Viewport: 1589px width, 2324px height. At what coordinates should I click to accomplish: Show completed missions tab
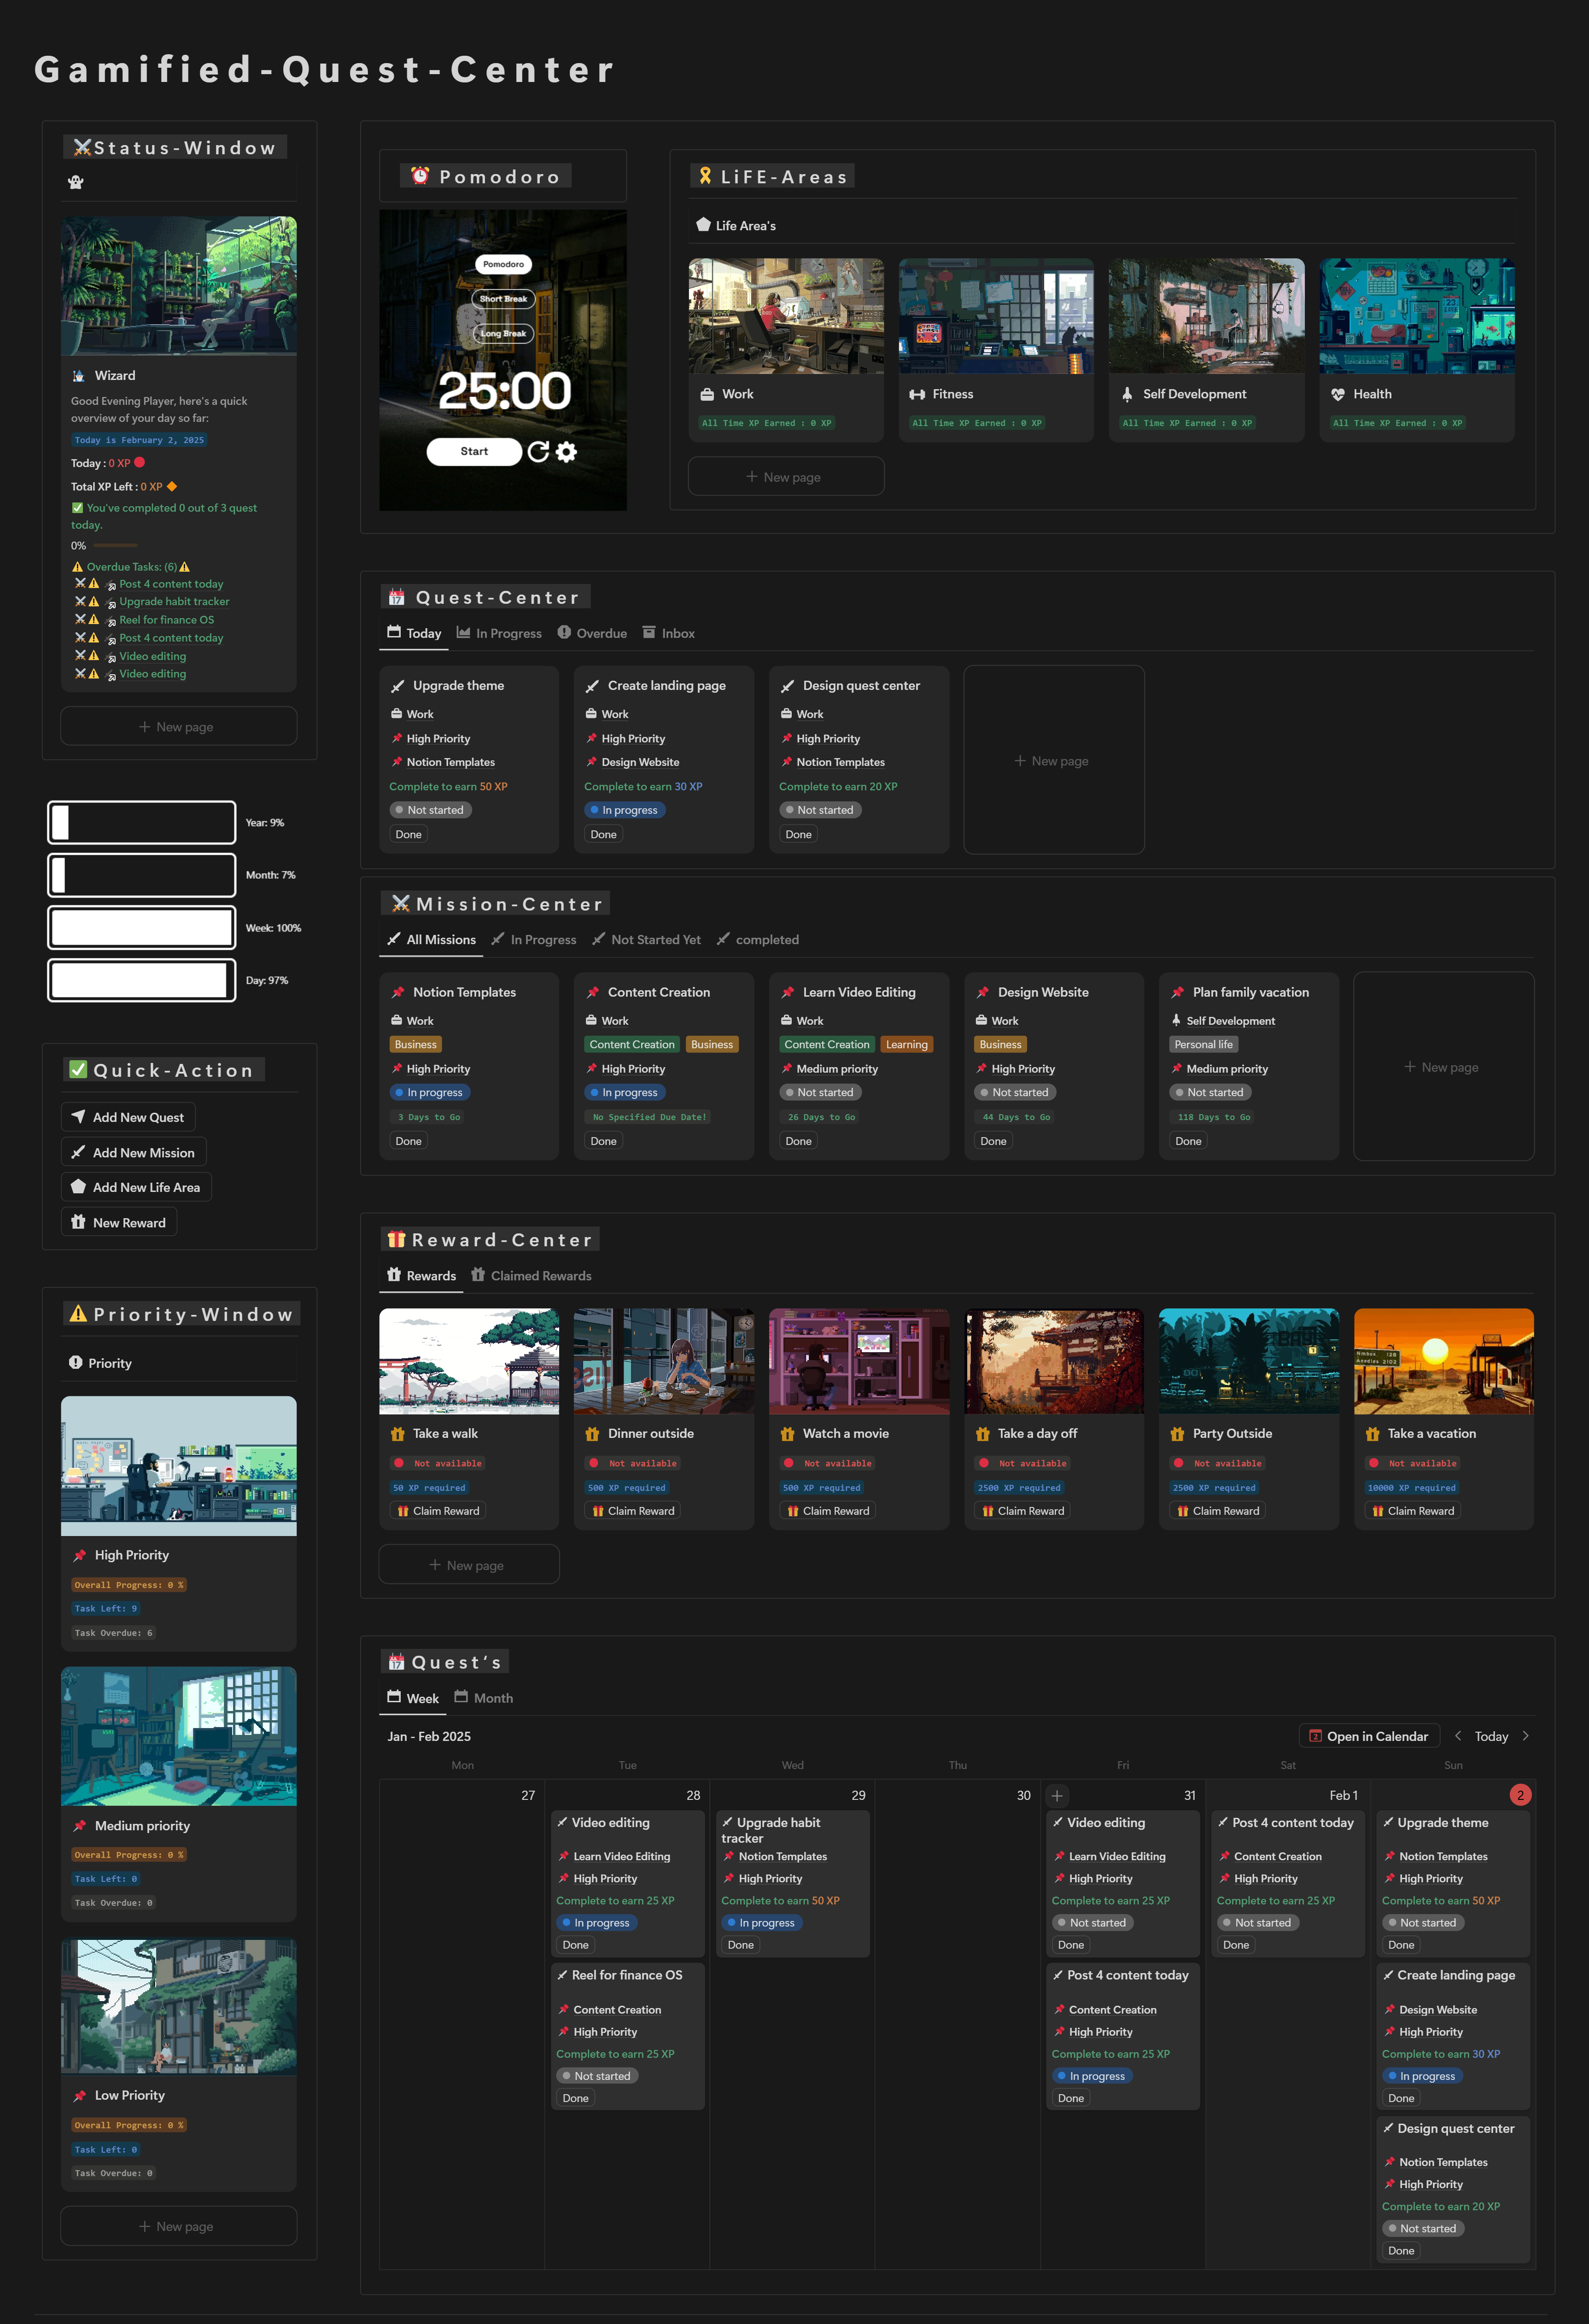click(757, 939)
